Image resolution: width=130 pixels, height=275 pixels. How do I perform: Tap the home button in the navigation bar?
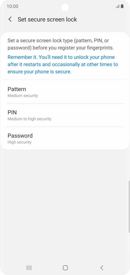65,268
